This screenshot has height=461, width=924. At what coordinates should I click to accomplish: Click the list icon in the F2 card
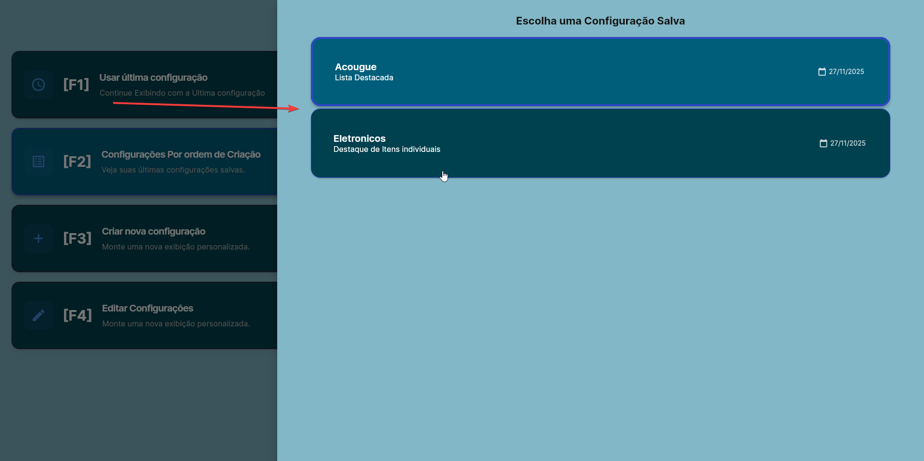pyautogui.click(x=38, y=162)
